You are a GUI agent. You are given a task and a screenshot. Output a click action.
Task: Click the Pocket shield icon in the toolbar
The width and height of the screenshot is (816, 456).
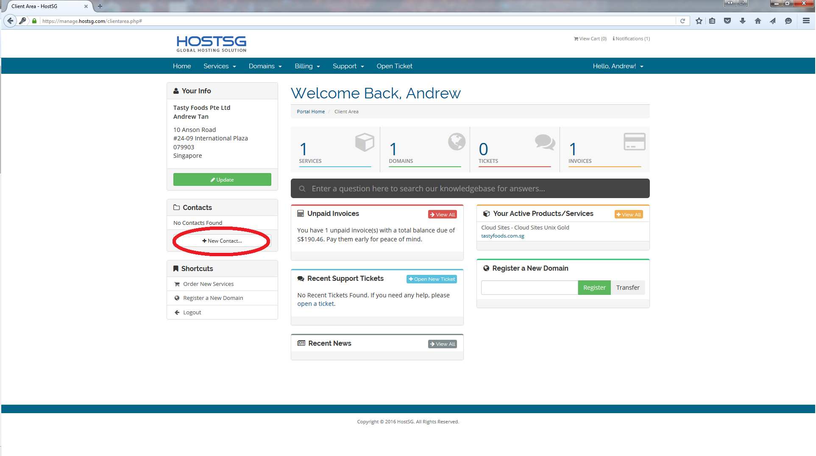pyautogui.click(x=727, y=21)
